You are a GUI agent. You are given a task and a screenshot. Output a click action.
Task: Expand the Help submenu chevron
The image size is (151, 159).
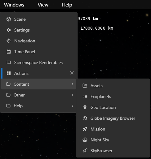[73, 106]
